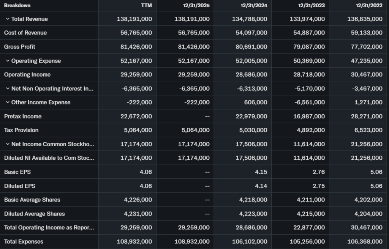The height and width of the screenshot is (249, 389).
Task: Click the Diluted EPS row label
Action: 20,186
